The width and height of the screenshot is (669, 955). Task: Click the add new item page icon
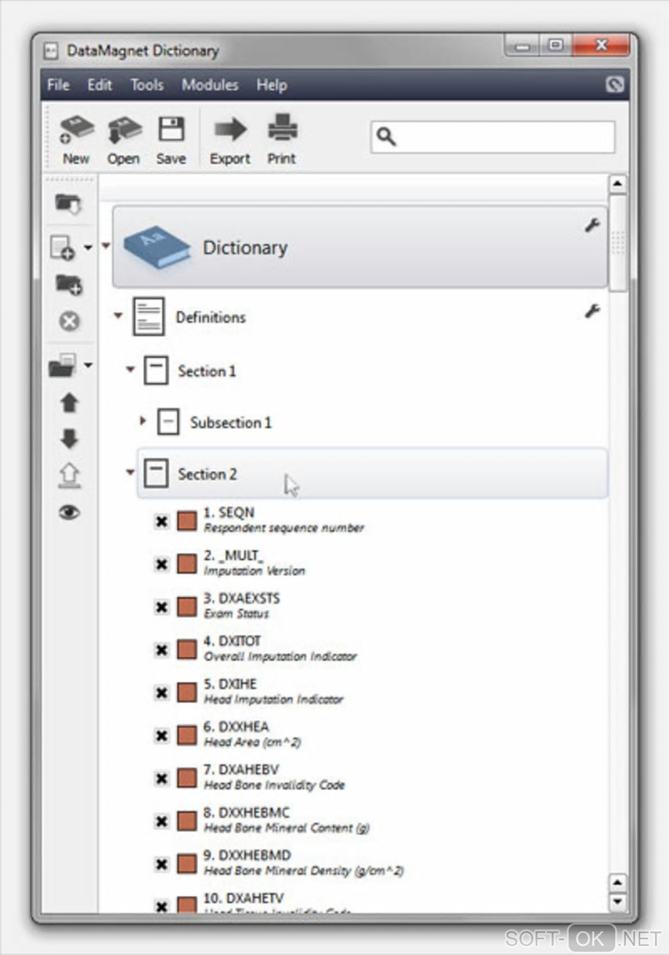[x=62, y=248]
